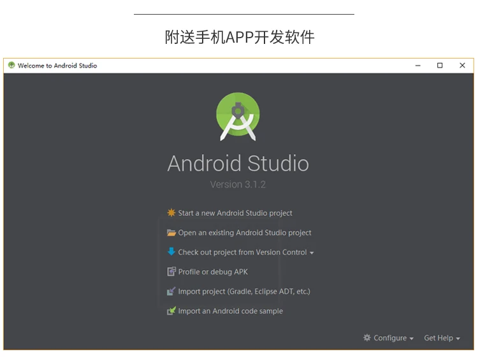The width and height of the screenshot is (478, 363).
Task: Click the Import project Gradle icon
Action: click(x=171, y=291)
